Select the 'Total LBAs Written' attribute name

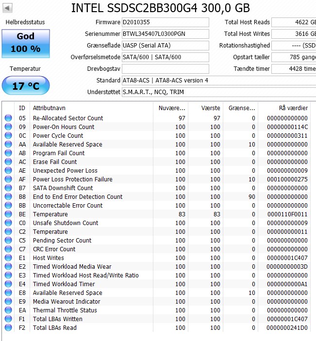(x=57, y=319)
